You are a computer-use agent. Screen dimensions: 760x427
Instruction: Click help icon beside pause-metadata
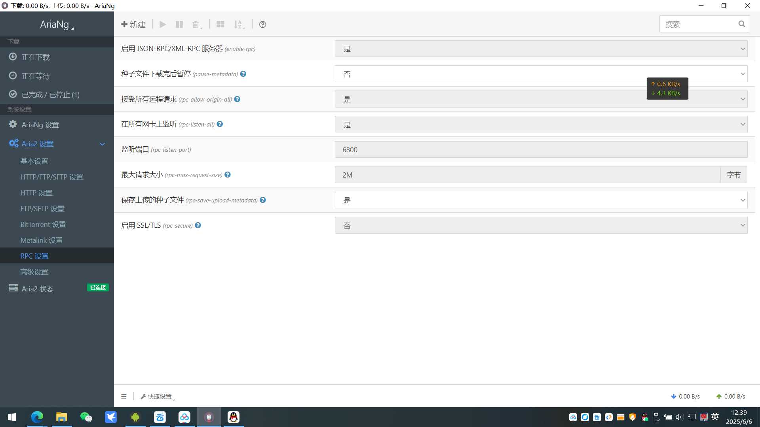pos(243,74)
